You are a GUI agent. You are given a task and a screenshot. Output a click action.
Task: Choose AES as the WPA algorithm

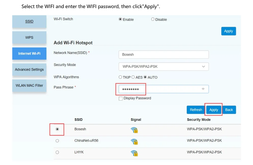[133, 77]
